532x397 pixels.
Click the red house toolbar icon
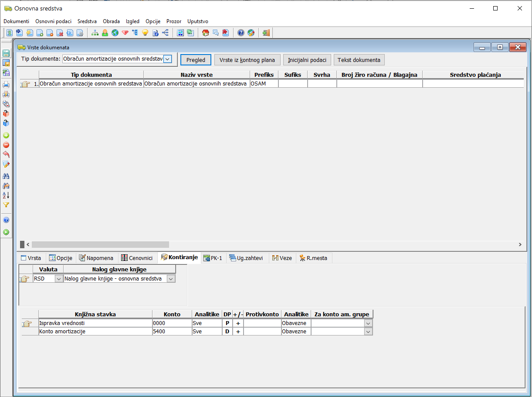tap(206, 33)
